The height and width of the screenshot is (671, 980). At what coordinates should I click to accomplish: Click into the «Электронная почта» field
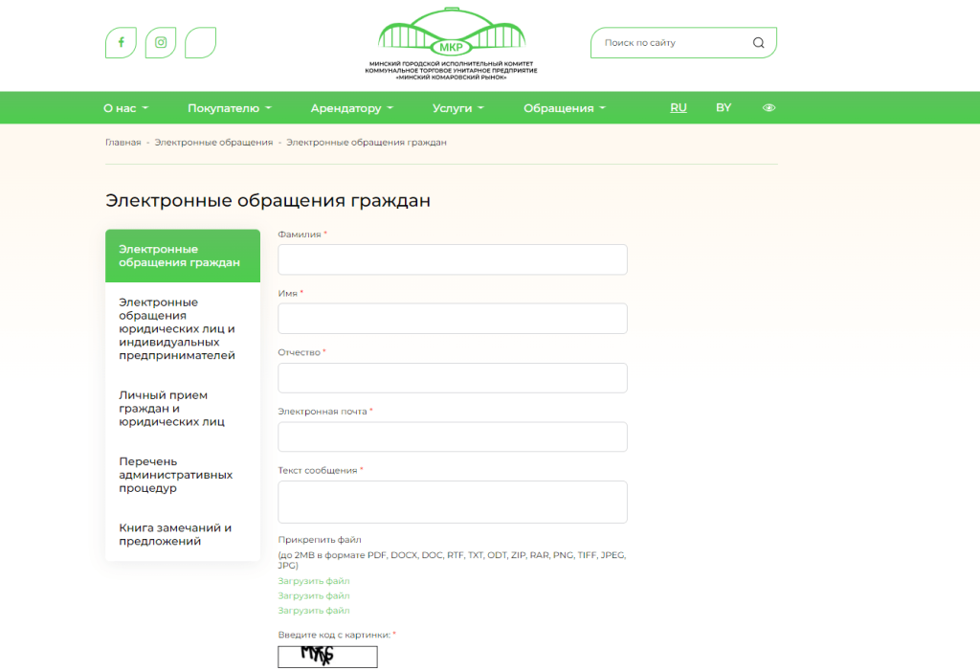click(452, 436)
